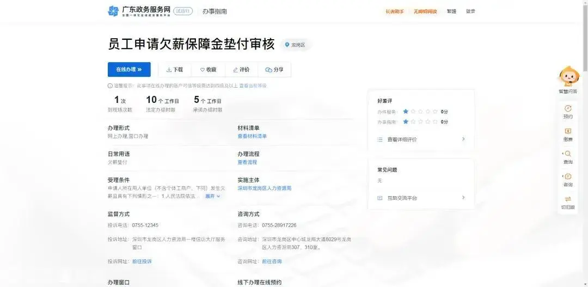Rate 办件服务 with first star

pyautogui.click(x=406, y=112)
